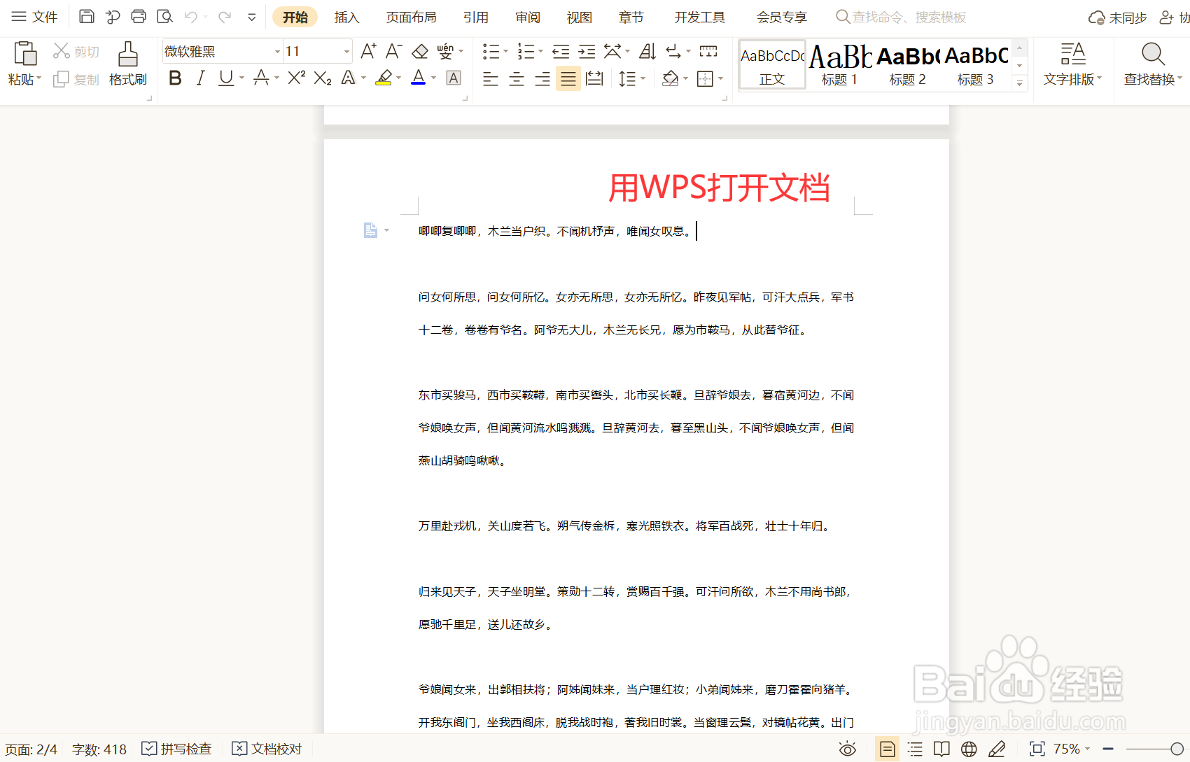Enable the eye protection mode toggle
This screenshot has width=1190, height=762.
[x=847, y=748]
